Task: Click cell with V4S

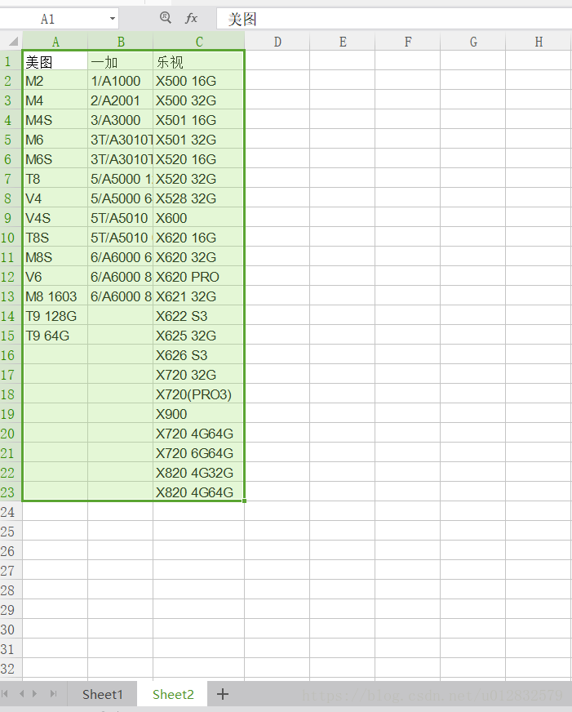Action: (55, 218)
